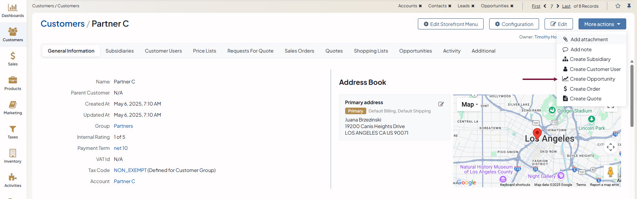Edit the primary address pencil icon
Screen dimensions: 637x199
pyautogui.click(x=441, y=104)
